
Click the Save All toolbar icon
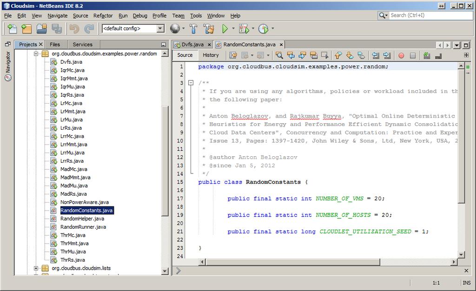56,28
